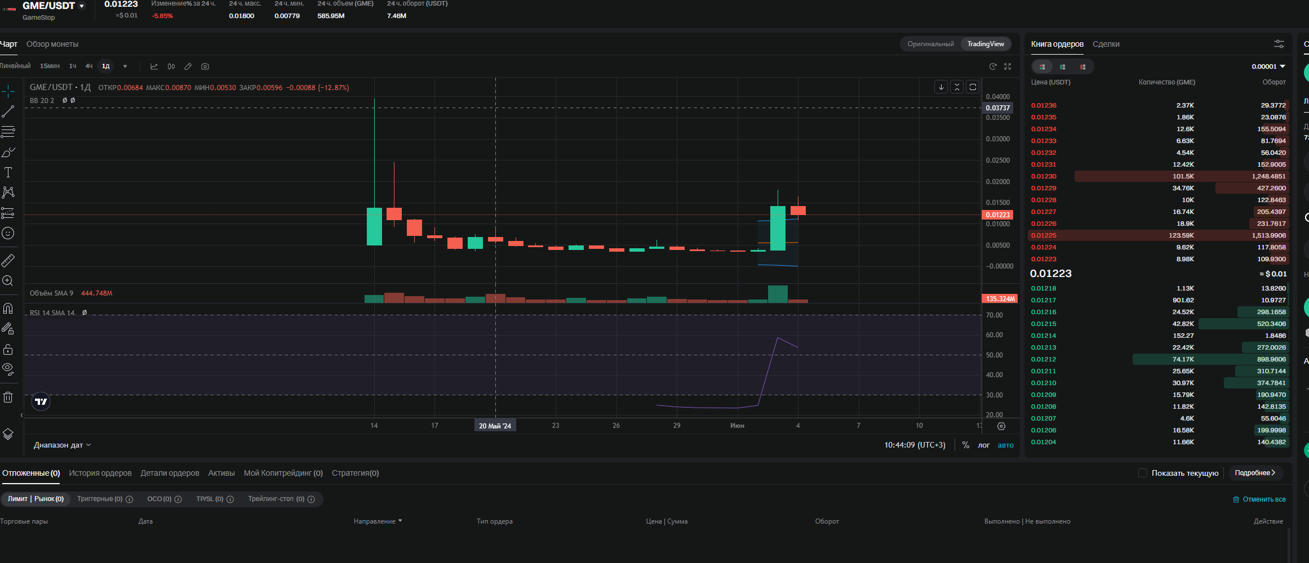Open the Fibonacci retracement lines tool
Image resolution: width=1309 pixels, height=563 pixels.
(8, 132)
